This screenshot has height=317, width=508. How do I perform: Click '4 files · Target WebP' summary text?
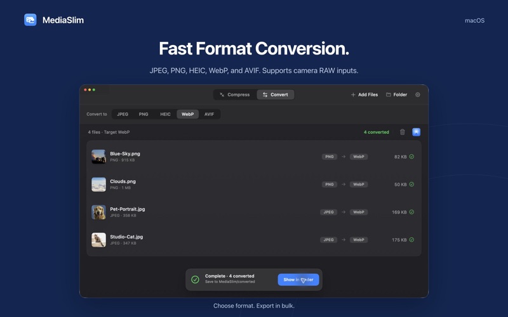[x=109, y=132]
